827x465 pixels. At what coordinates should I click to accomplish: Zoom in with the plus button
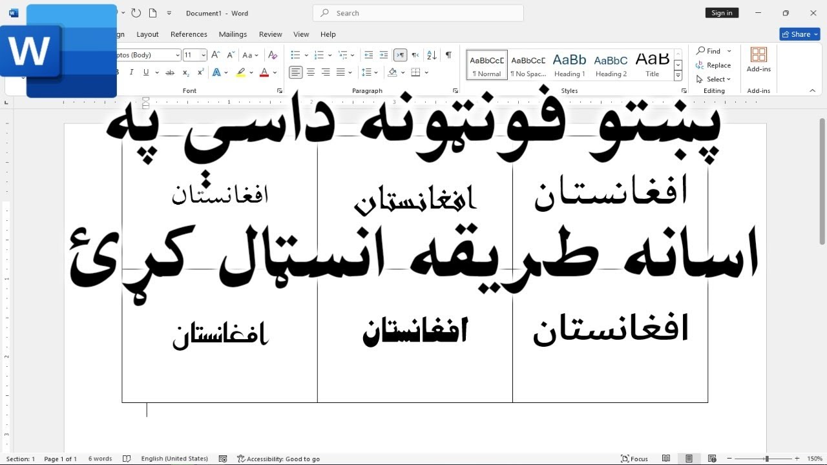797,459
